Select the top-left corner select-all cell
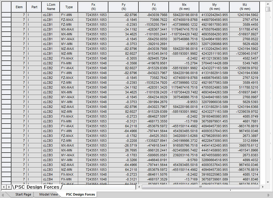Screen dimensions: 273x198 click(x=6, y=7)
